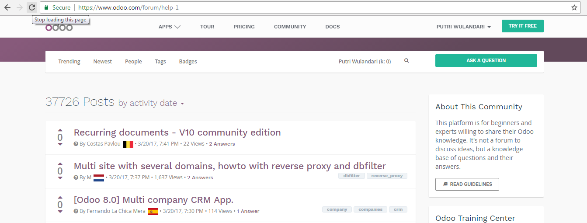587x223 pixels.
Task: Downvote the Multi company CRM App post
Action: coord(60,212)
